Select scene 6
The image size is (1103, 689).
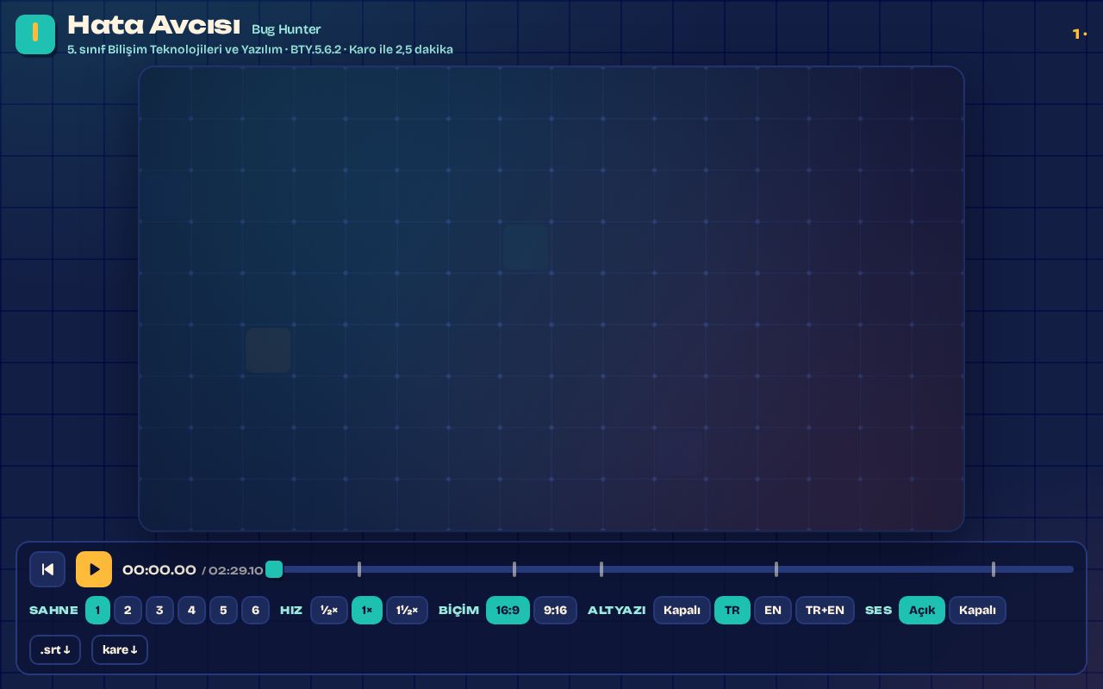(255, 610)
